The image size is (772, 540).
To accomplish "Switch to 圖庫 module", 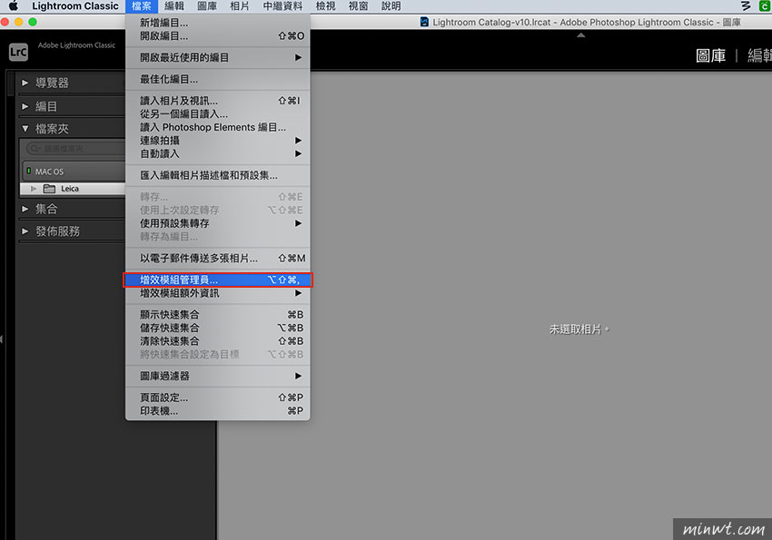I will coord(710,55).
